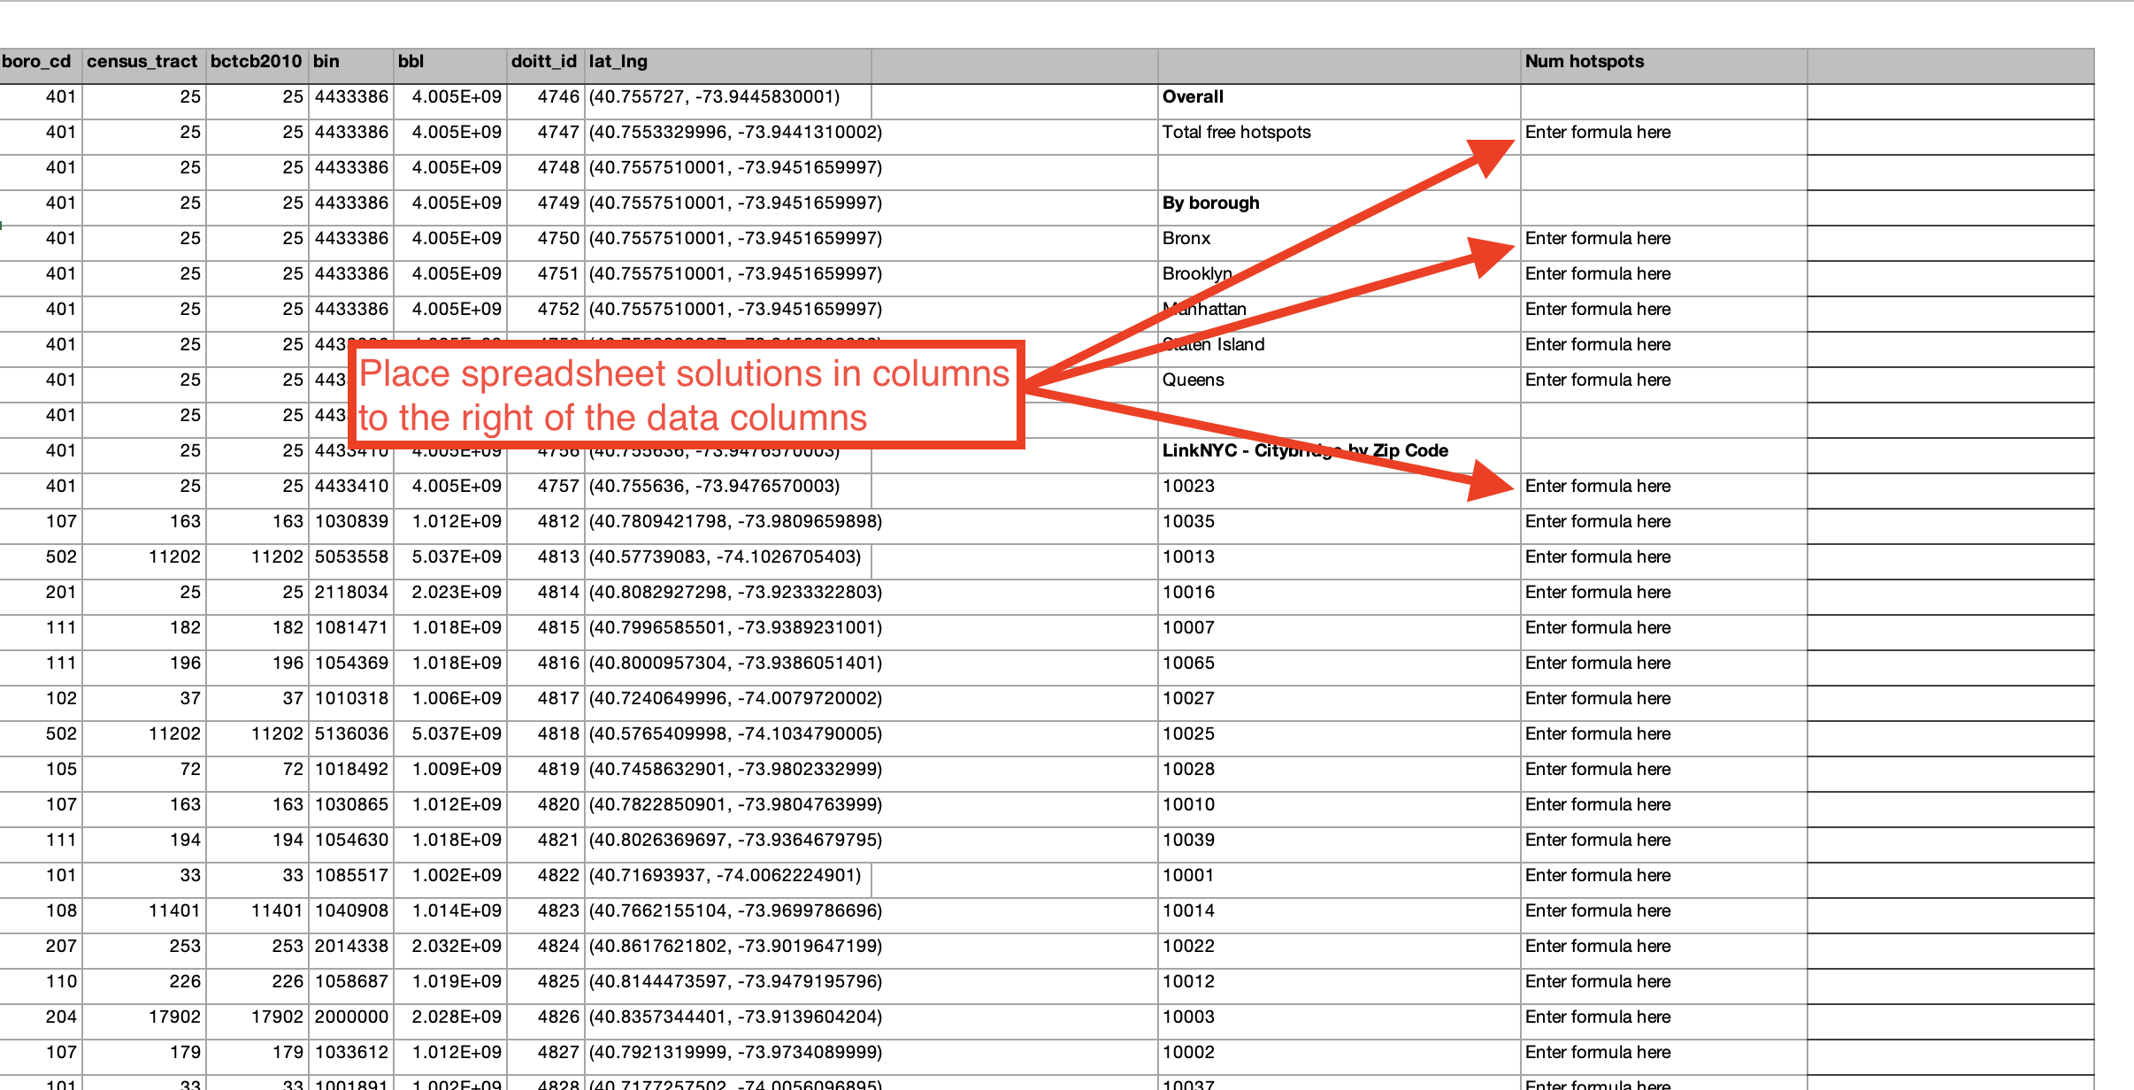Select zip code 10013 cell
The image size is (2134, 1090).
point(1340,562)
